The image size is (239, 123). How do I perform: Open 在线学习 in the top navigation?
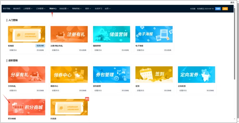[98, 9]
